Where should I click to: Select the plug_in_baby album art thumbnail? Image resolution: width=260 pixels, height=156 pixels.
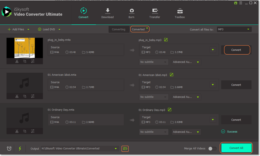[24, 48]
